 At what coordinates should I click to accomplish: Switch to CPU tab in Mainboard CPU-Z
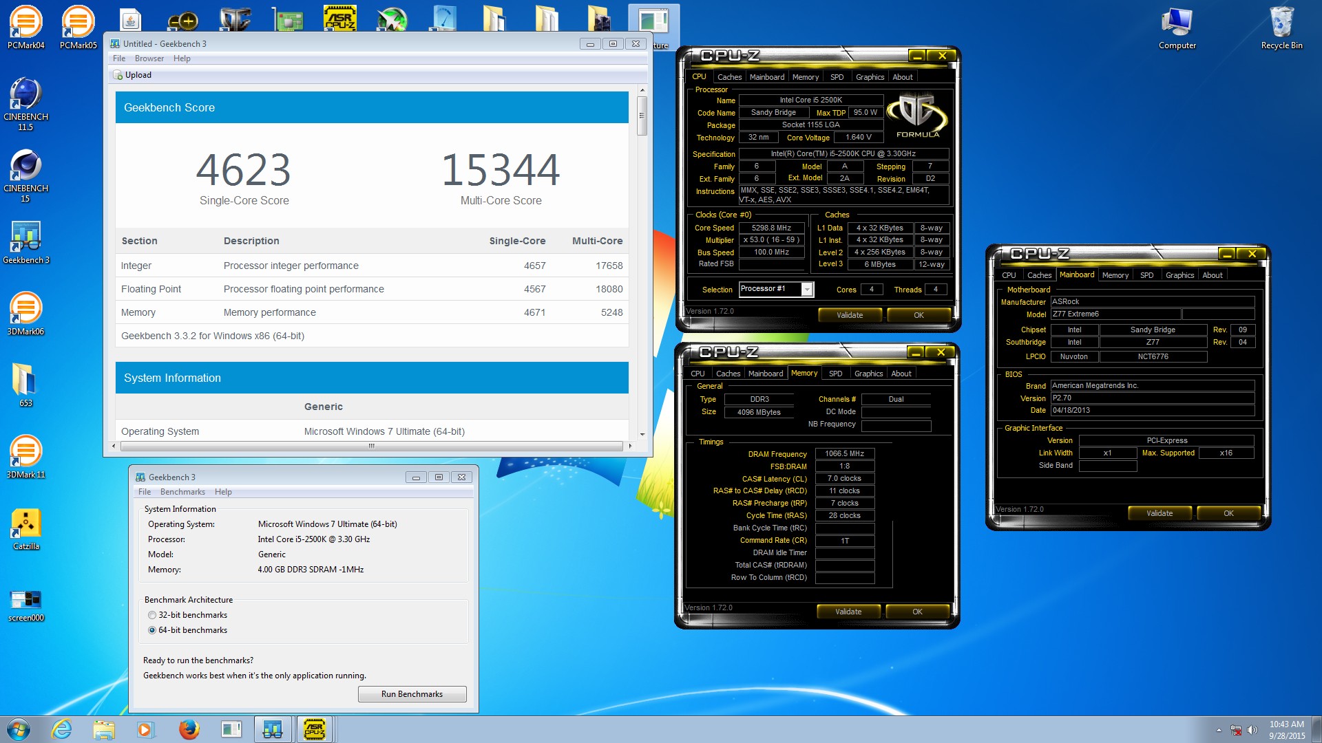pyautogui.click(x=1009, y=275)
